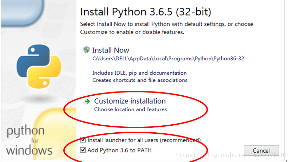Click the default Python36-32 install path
Image resolution: width=288 pixels, height=162 pixels.
tap(168, 59)
